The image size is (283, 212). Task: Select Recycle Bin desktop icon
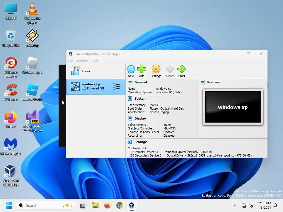[x=11, y=38]
